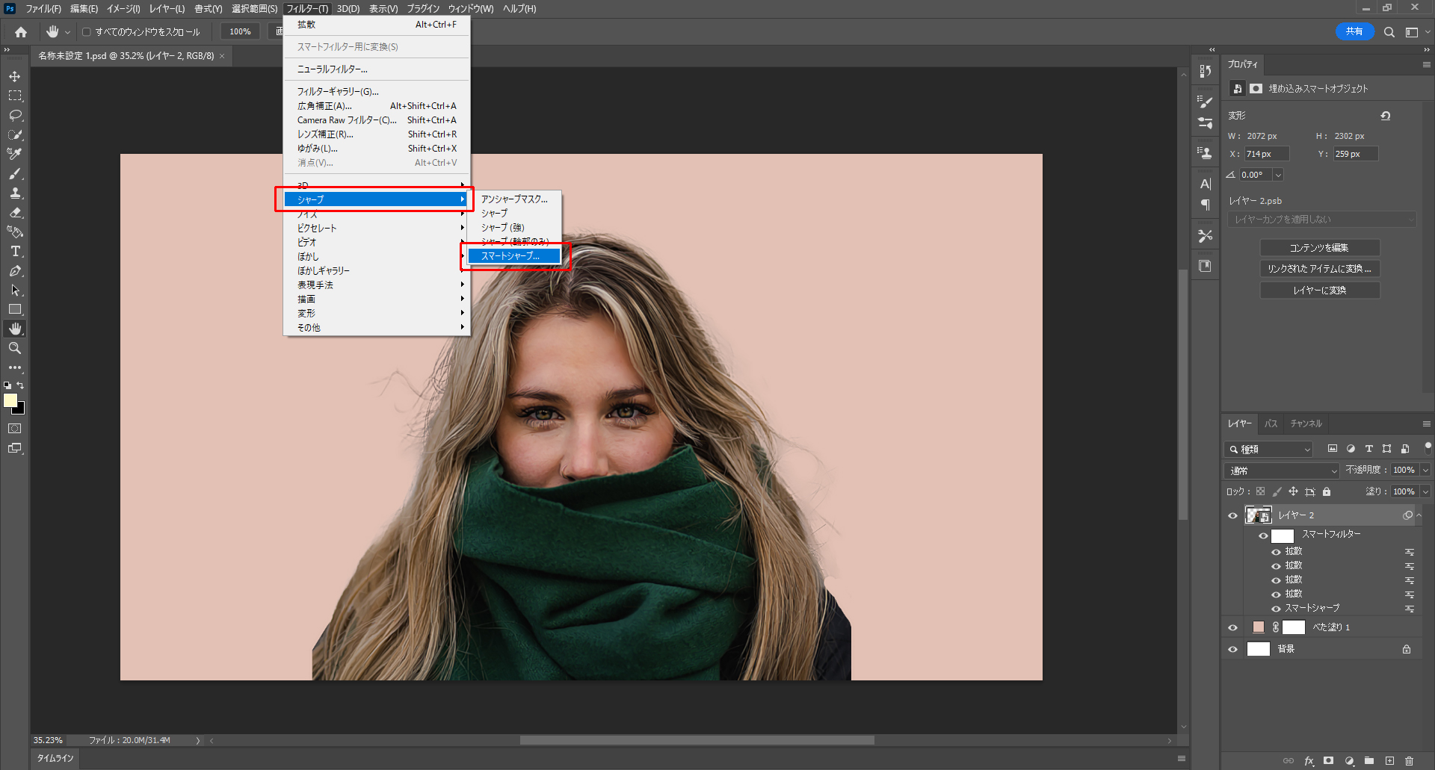The image size is (1435, 770).
Task: Select the Brush tool
Action: (15, 173)
